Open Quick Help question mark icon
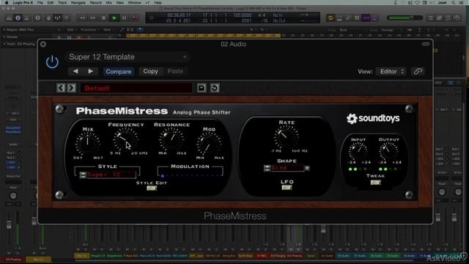Viewport: 469px width, 264px height. click(x=37, y=18)
